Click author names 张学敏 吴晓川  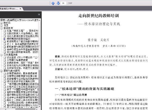[99, 40]
